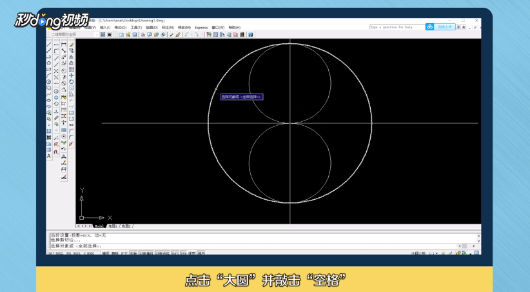The width and height of the screenshot is (530, 292).
Task: Select the Linear dimension tool
Action: (x=64, y=44)
